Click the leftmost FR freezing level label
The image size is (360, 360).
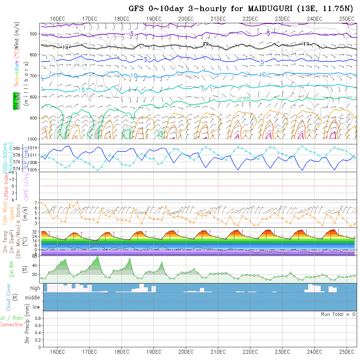click(x=65, y=47)
